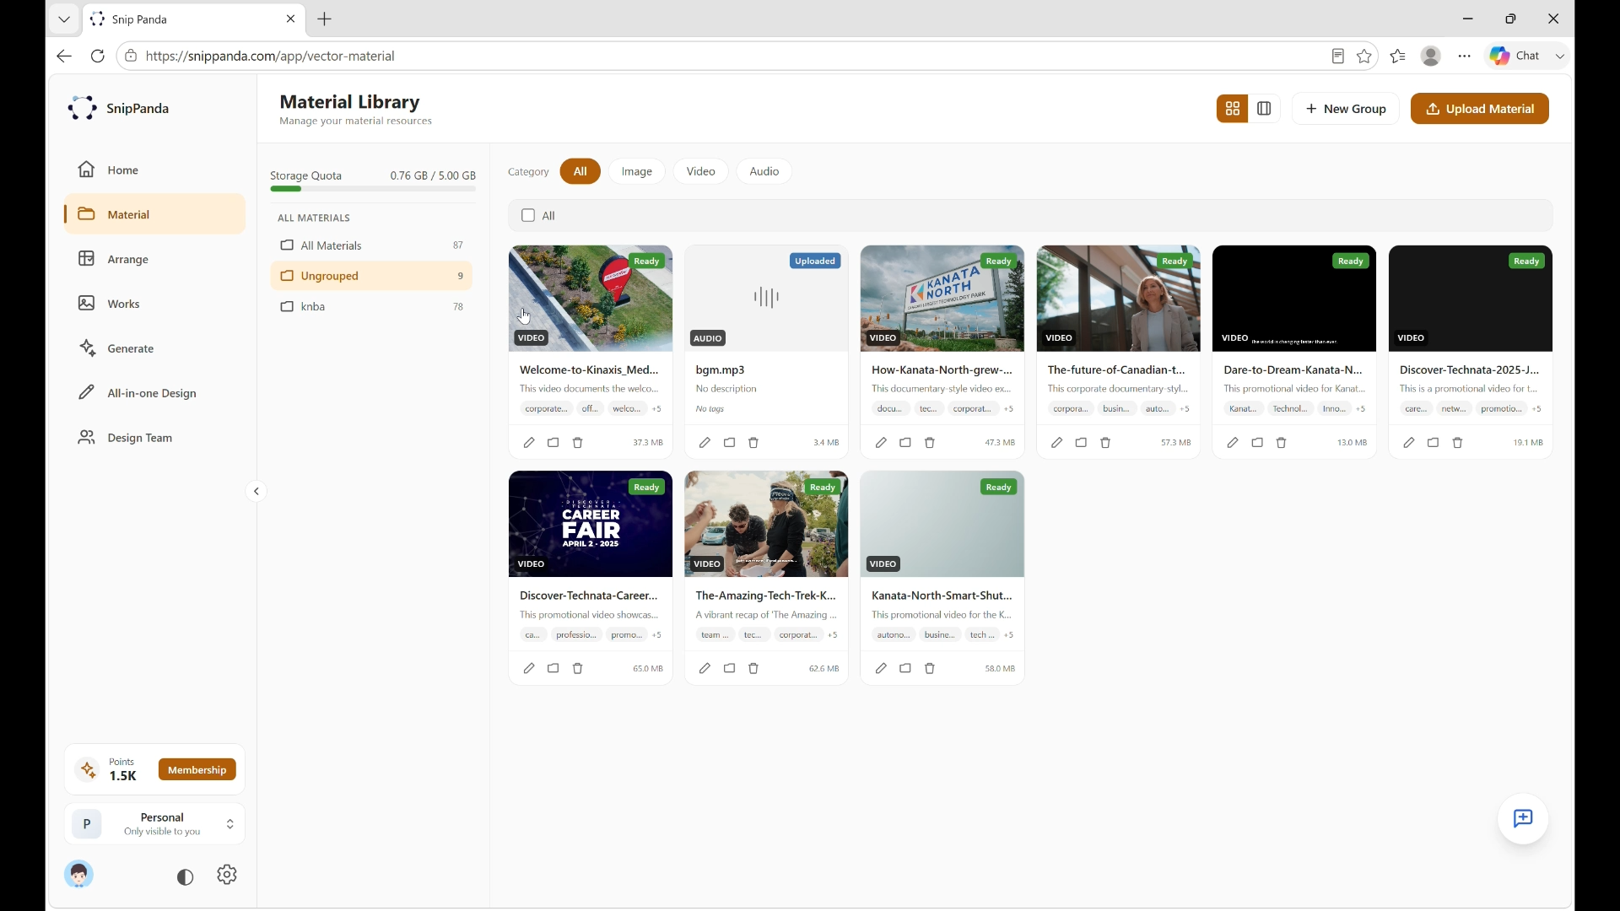
Task: Open All-in-one Design section
Action: 154,393
